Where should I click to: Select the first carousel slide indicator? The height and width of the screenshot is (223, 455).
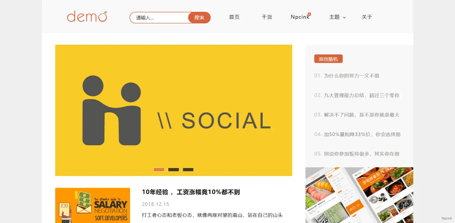pos(159,169)
